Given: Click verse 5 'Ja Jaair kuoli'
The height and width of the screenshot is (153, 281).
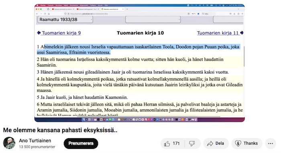Looking at the screenshot, I should (x=82, y=97).
